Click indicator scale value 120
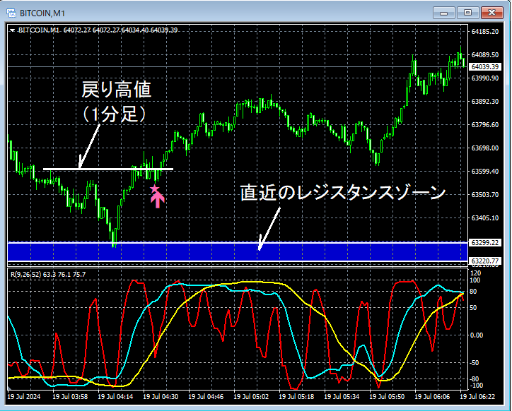This screenshot has height=411, width=512. tap(475, 273)
